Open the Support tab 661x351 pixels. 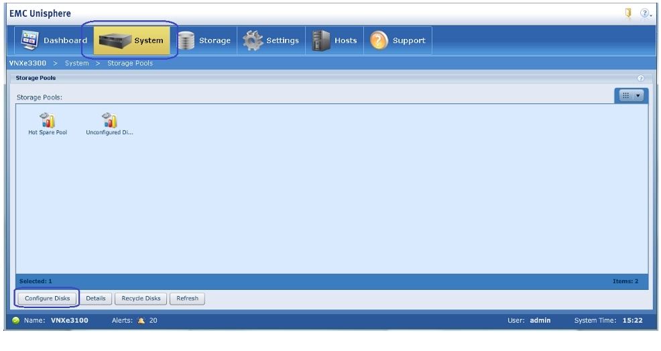(398, 40)
